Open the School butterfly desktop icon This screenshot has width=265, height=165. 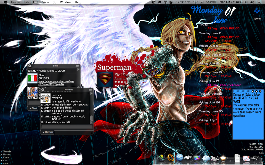click(x=257, y=14)
